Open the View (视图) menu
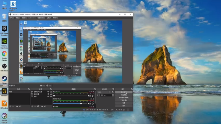Screen dimensions: 221x124 tap(24, 18)
